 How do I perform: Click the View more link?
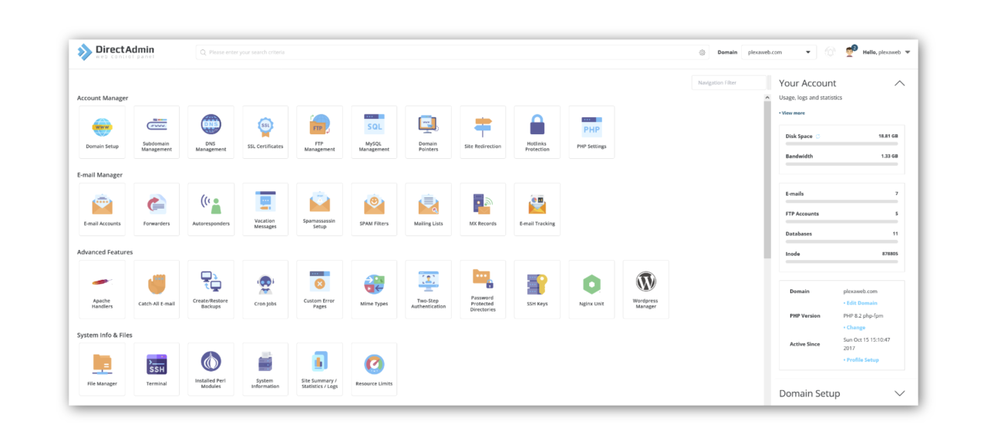pyautogui.click(x=792, y=113)
